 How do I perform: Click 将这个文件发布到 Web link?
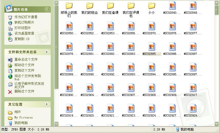[x=28, y=77]
